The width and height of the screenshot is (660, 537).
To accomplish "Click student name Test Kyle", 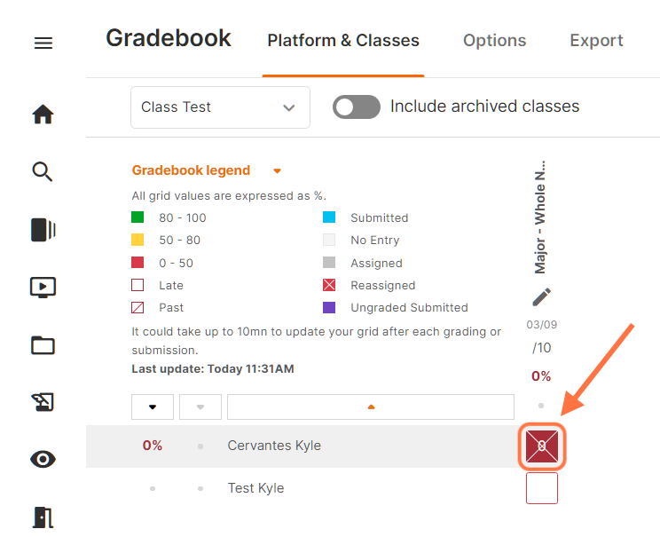I will tap(255, 488).
